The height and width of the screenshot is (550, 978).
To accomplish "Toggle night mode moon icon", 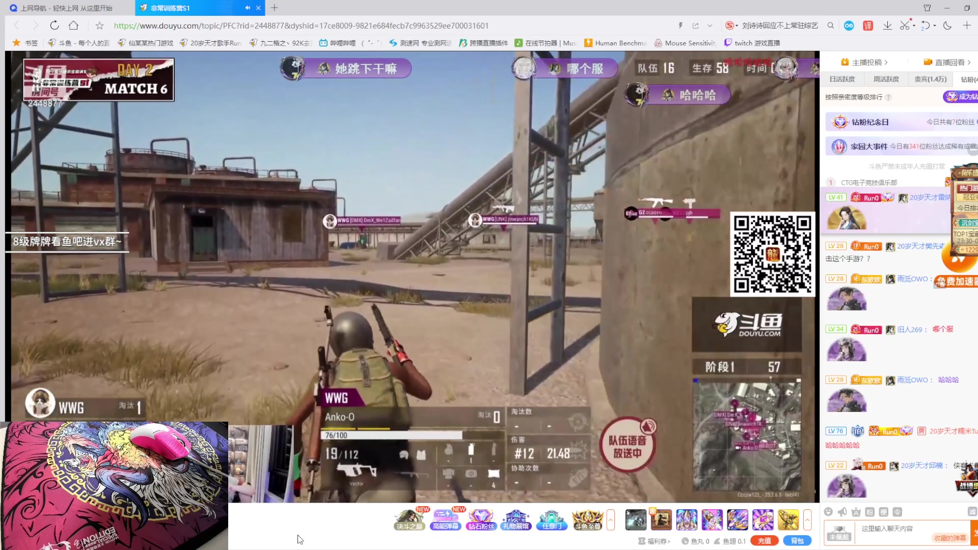I will 947,25.
